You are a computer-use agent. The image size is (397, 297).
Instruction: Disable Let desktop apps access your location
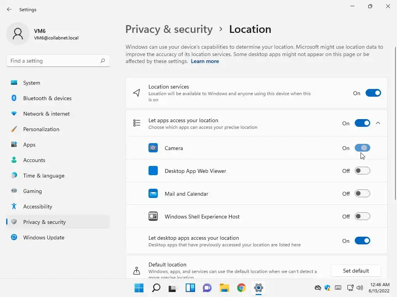coord(362,241)
